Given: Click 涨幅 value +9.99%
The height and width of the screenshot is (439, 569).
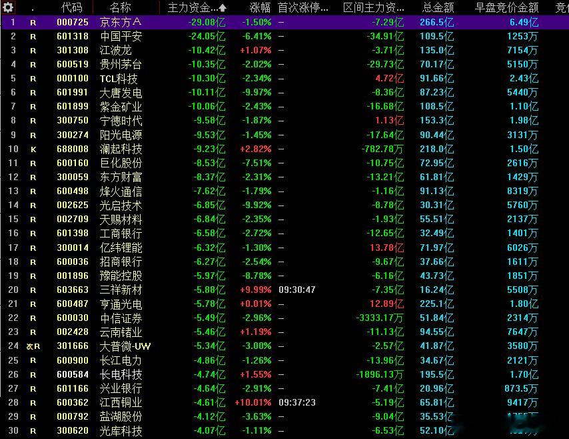Looking at the screenshot, I should coord(255,290).
